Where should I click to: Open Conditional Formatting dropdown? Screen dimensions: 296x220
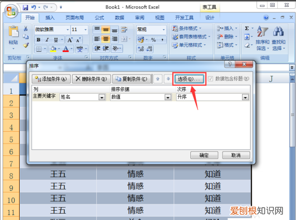[186, 29]
